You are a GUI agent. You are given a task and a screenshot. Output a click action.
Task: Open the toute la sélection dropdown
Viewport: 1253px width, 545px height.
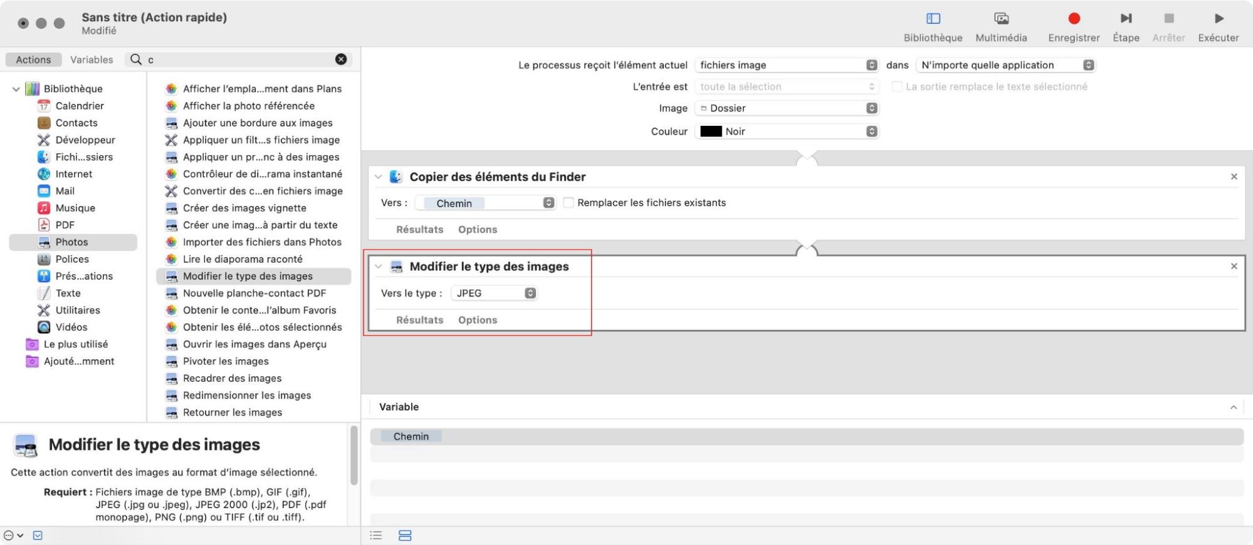[786, 86]
